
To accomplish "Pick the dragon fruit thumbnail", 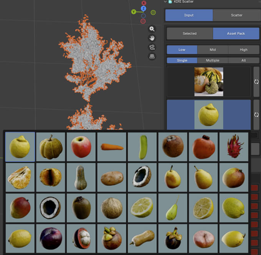I will (x=234, y=146).
